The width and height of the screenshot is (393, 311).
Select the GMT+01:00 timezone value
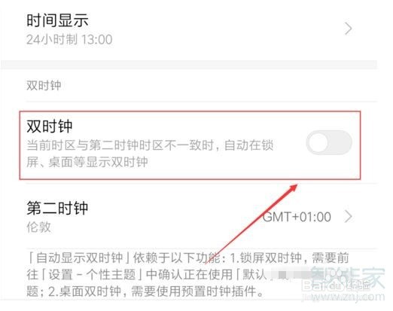297,217
